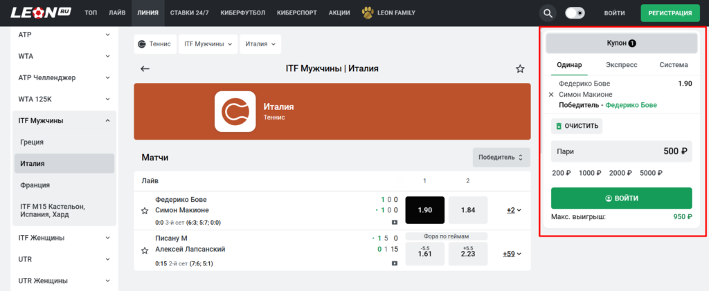
Task: Remove the bet with the X icon
Action: click(x=551, y=95)
